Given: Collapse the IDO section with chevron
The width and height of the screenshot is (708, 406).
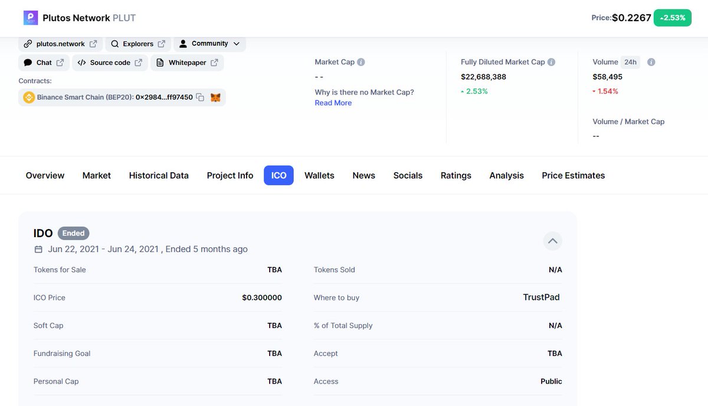Looking at the screenshot, I should 553,241.
